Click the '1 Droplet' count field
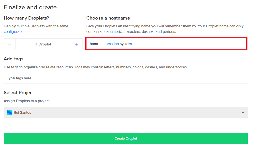Image resolution: width=253 pixels, height=151 pixels. [x=43, y=44]
